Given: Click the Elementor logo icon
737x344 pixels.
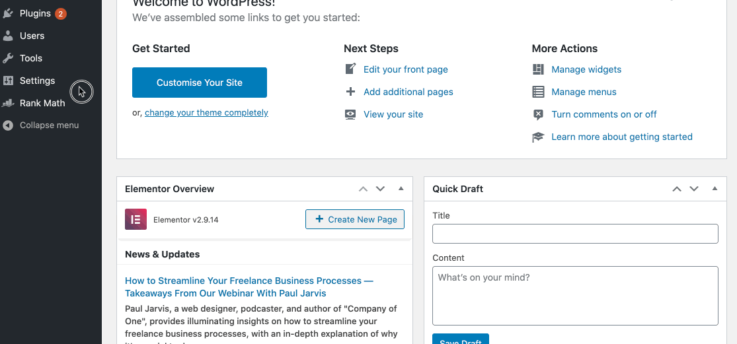Looking at the screenshot, I should (x=136, y=219).
